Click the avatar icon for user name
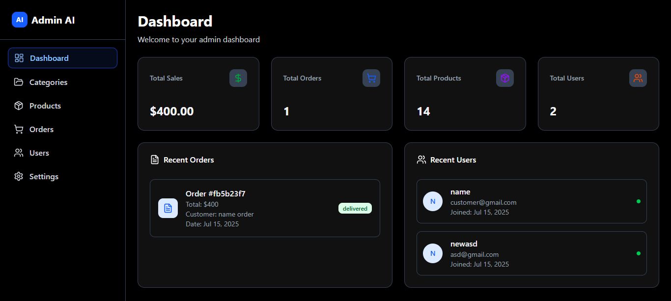The width and height of the screenshot is (671, 301). tap(433, 201)
